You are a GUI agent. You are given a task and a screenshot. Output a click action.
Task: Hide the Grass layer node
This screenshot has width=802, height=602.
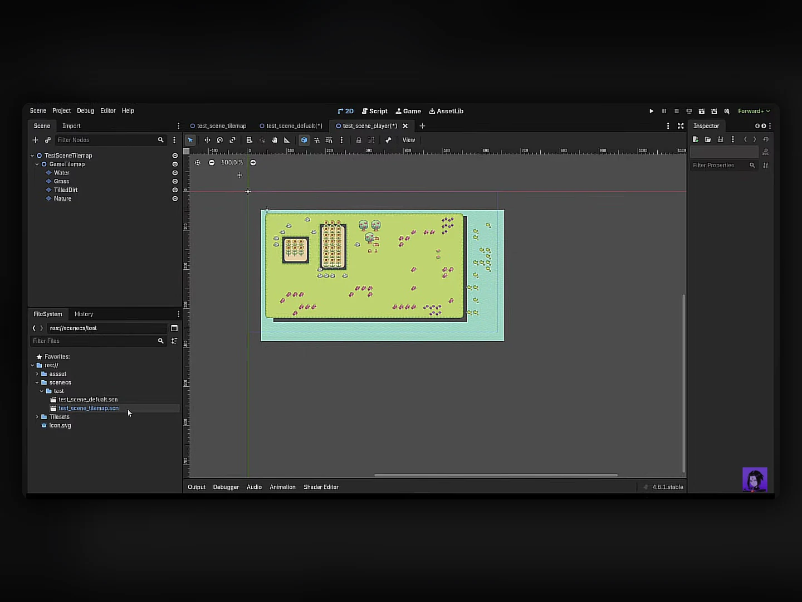coord(175,181)
